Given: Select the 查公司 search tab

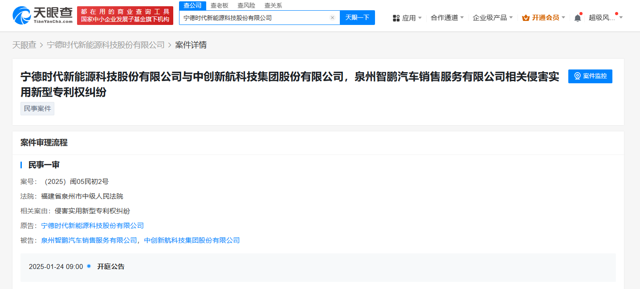Looking at the screenshot, I should tap(192, 5).
